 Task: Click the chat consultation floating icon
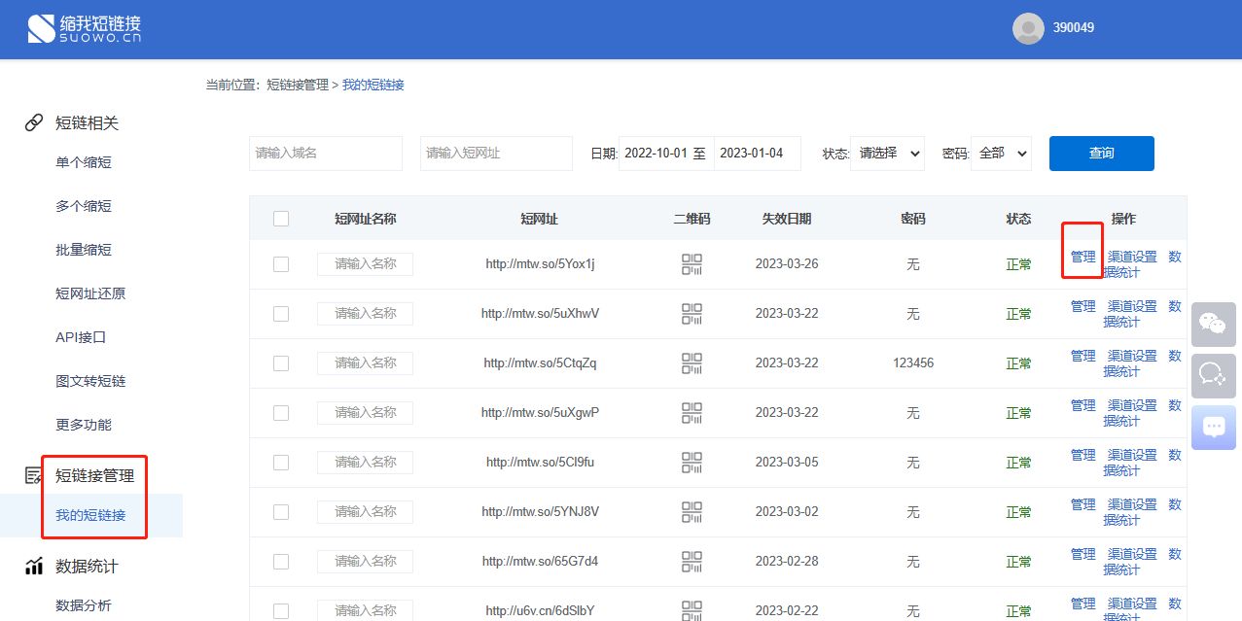coord(1213,375)
